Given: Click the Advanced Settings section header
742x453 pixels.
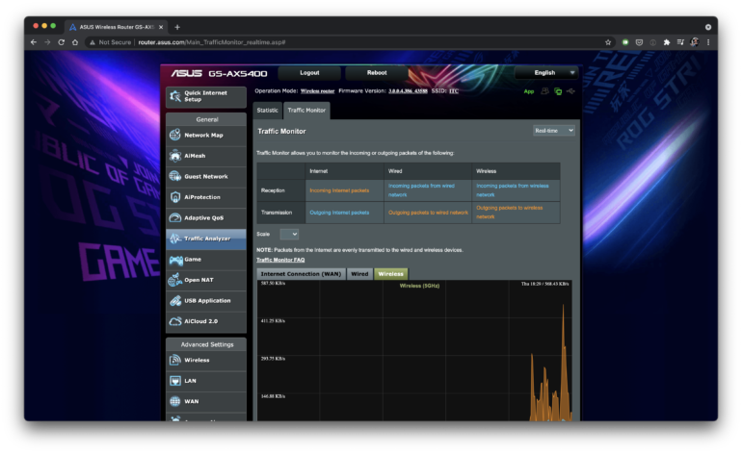Looking at the screenshot, I should tap(207, 344).
